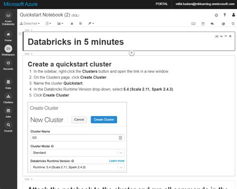Open the Data section
Screen dimensions: 237x189
click(x=8, y=84)
